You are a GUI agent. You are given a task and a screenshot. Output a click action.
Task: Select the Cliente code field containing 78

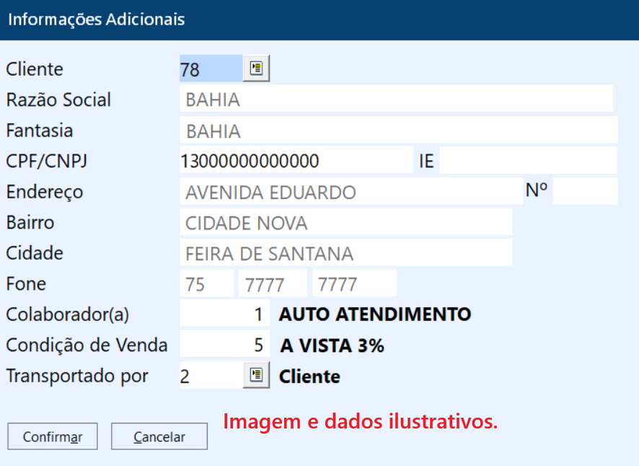click(x=211, y=69)
